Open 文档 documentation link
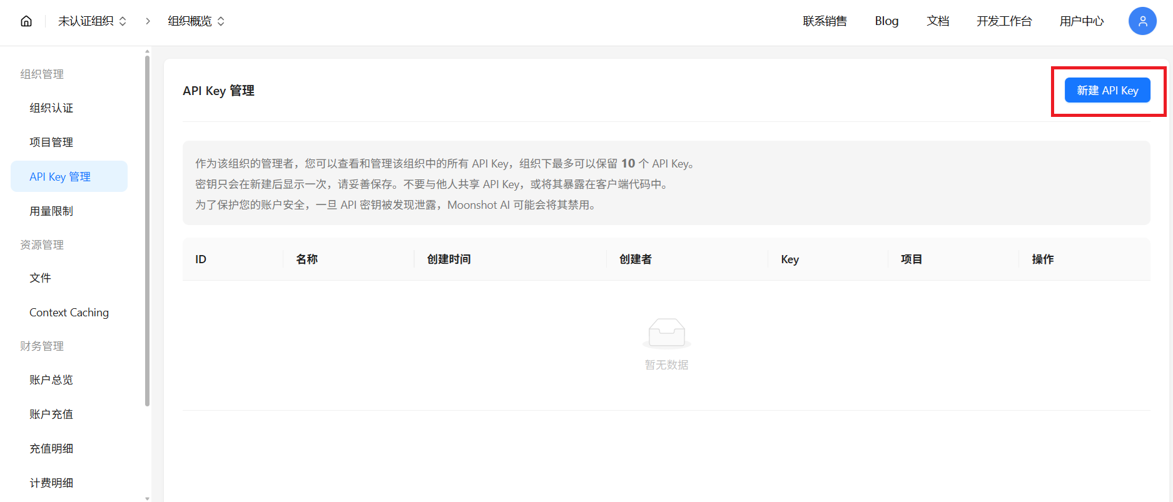Screen dimensions: 1173x502 coord(938,21)
